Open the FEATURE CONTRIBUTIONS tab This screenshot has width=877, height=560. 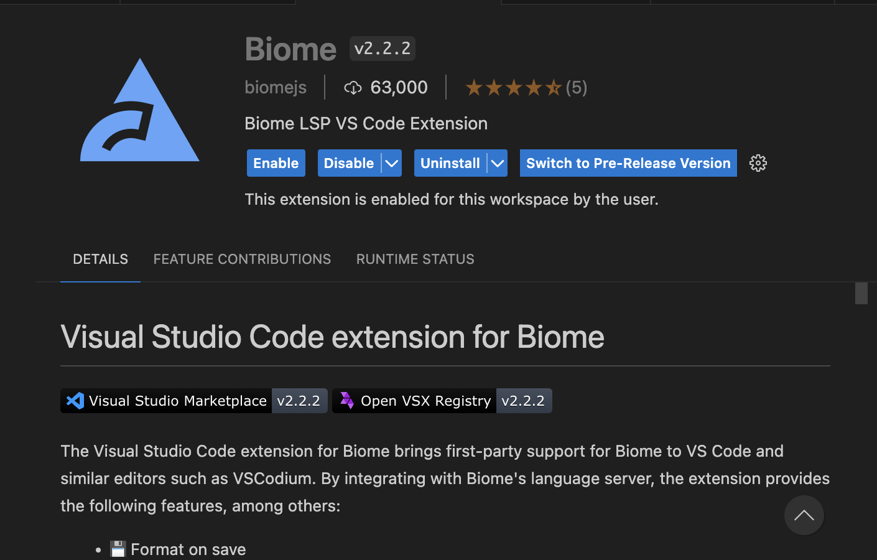click(242, 259)
